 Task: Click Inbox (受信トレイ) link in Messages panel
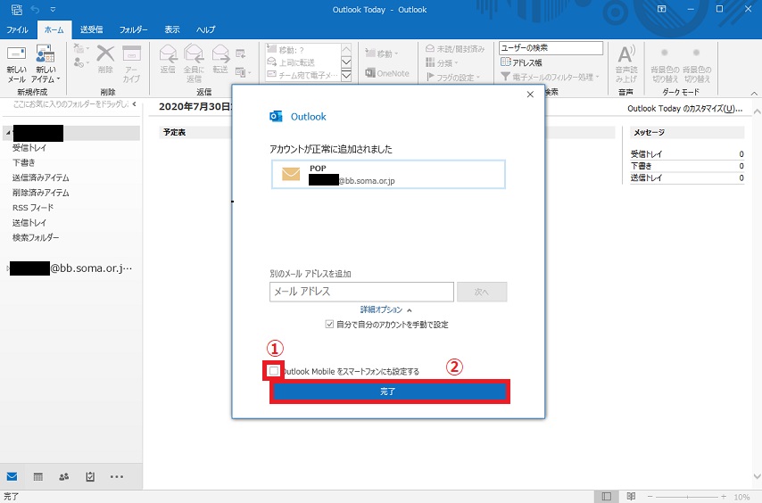click(x=646, y=154)
